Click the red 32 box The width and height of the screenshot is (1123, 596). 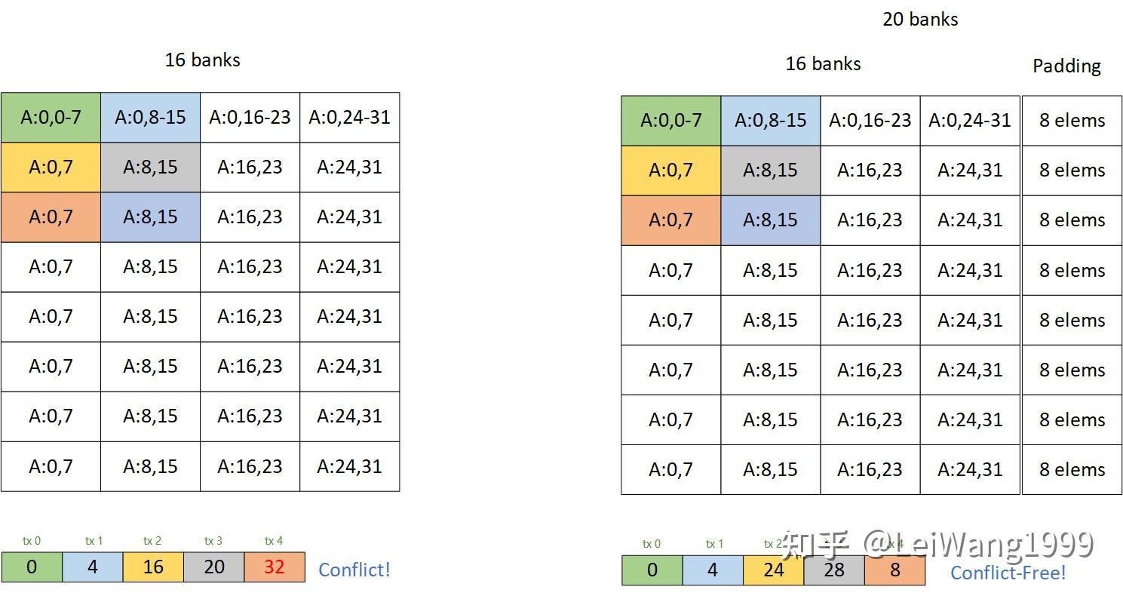[x=275, y=567]
